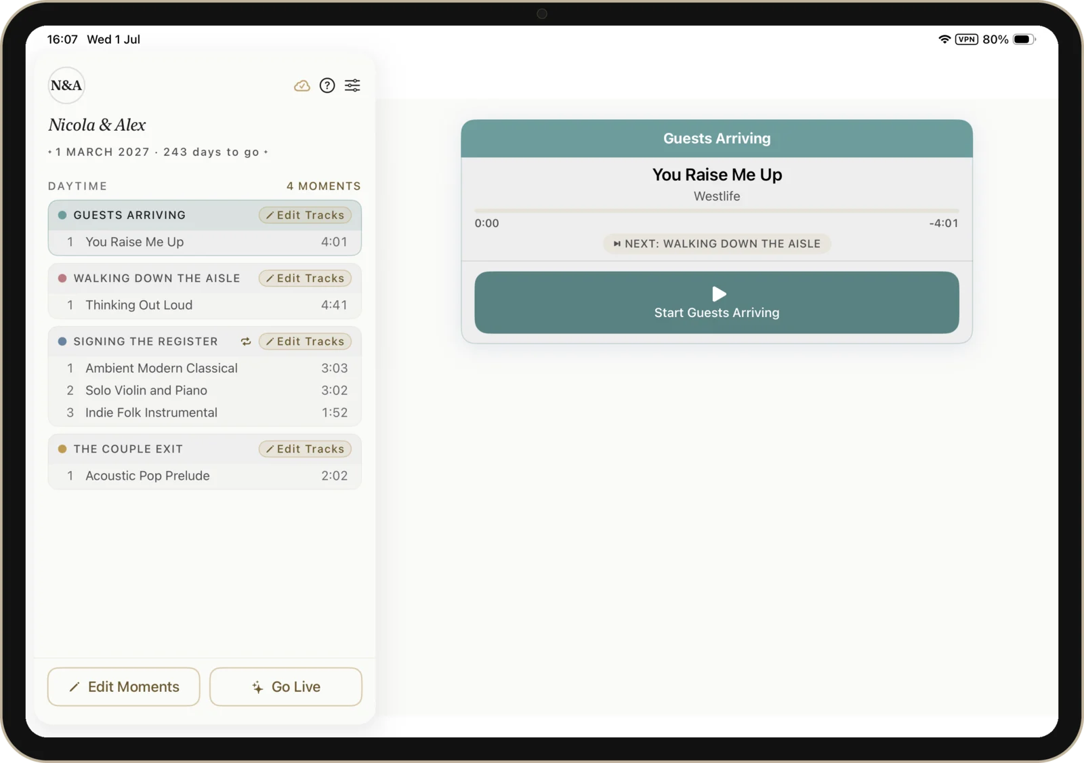The height and width of the screenshot is (763, 1084).
Task: Click the play triangle icon
Action: pos(719,293)
